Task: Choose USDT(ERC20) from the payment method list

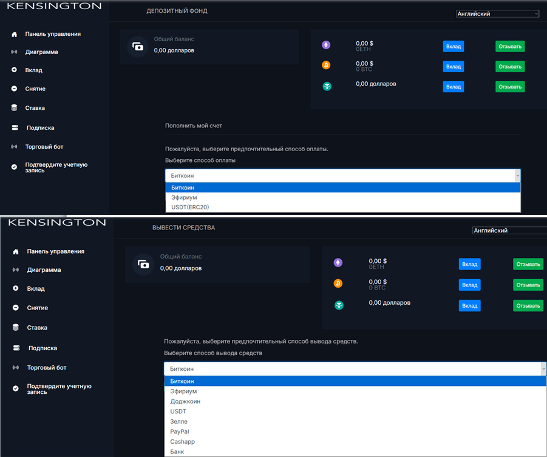Action: point(191,207)
